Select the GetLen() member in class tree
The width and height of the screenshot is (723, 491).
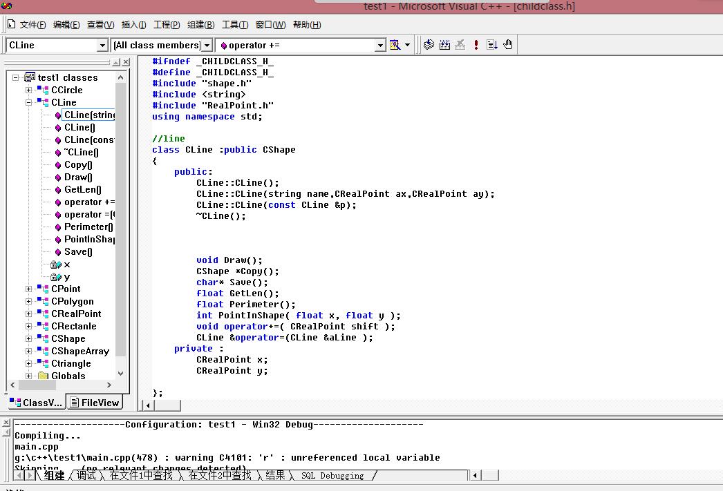[82, 189]
